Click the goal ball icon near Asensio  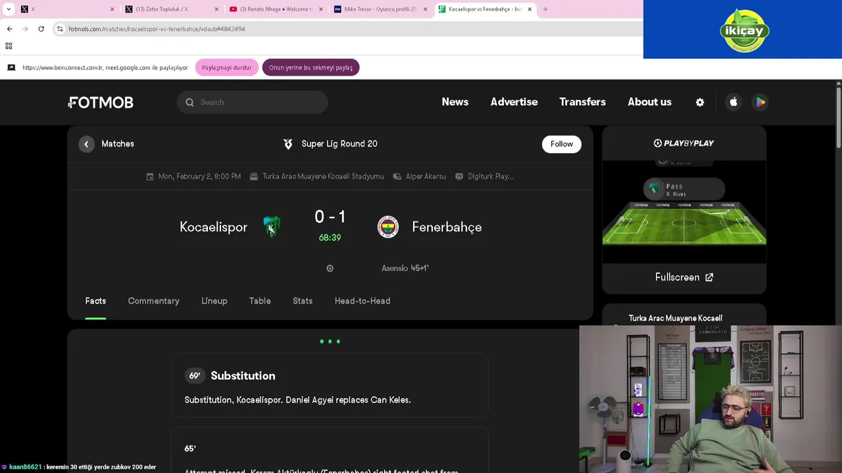[330, 268]
